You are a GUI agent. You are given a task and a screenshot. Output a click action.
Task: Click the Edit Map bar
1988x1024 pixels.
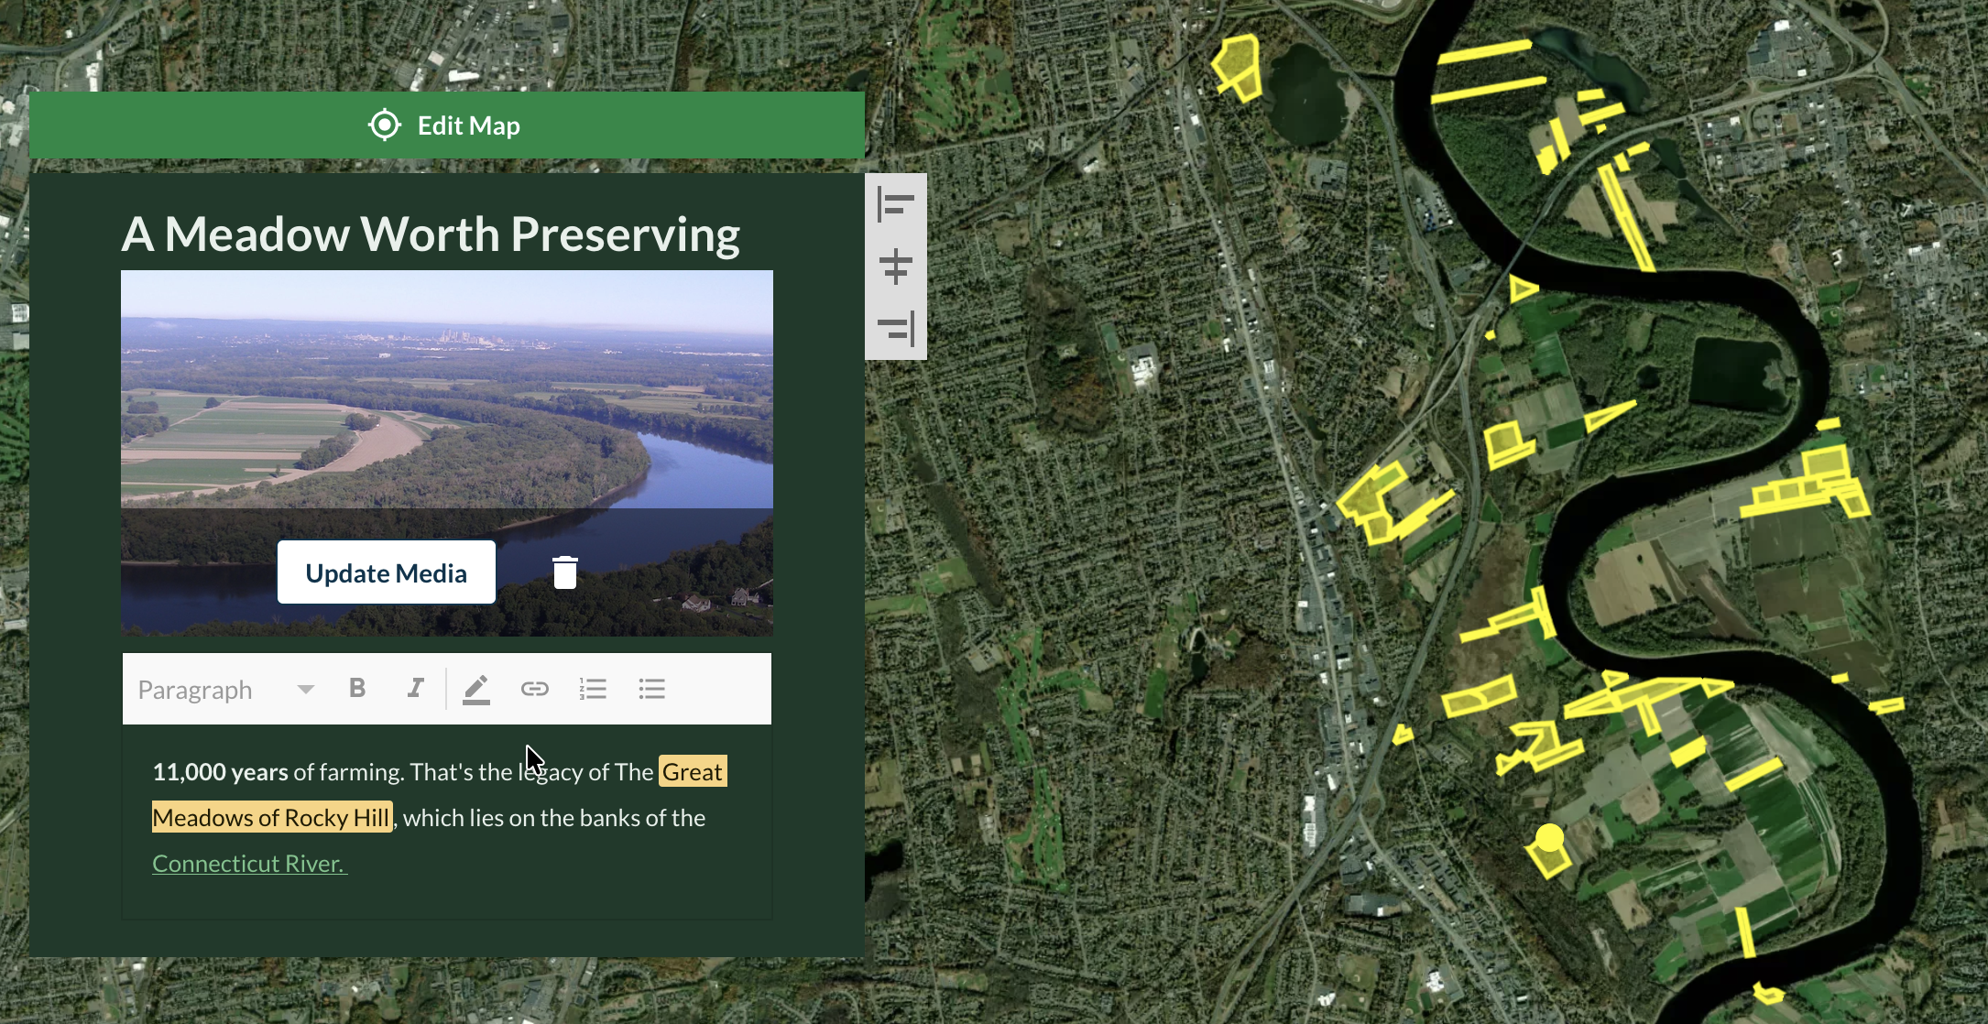[x=447, y=125]
